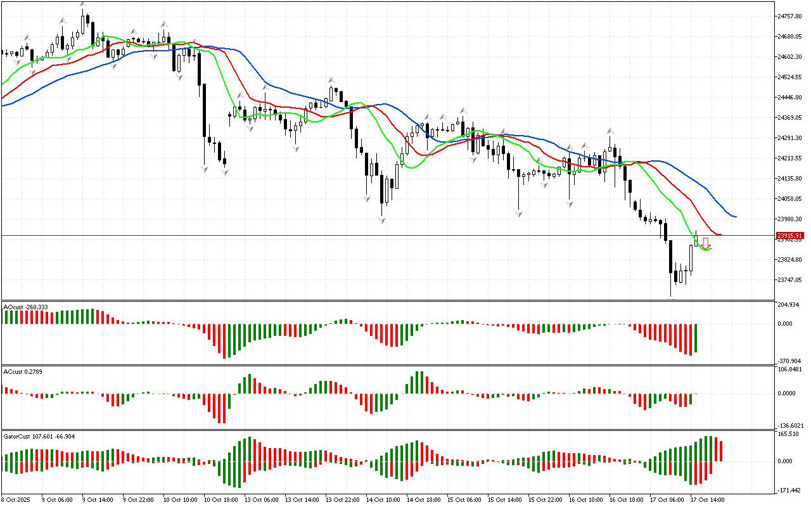
Task: Select the blue Alligator jaw line's right end
Action: click(735, 217)
